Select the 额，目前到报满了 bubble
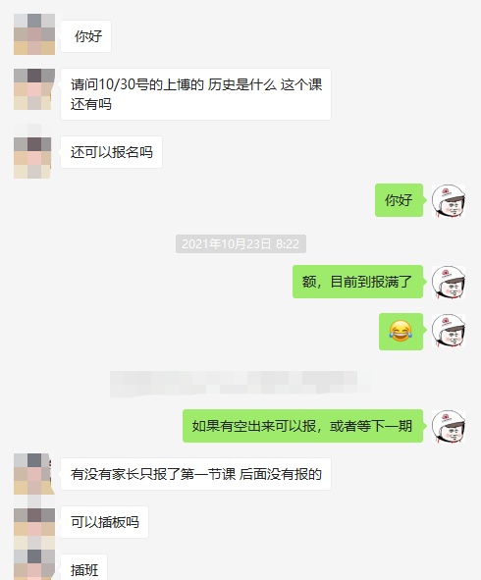The width and height of the screenshot is (481, 580). (x=357, y=282)
